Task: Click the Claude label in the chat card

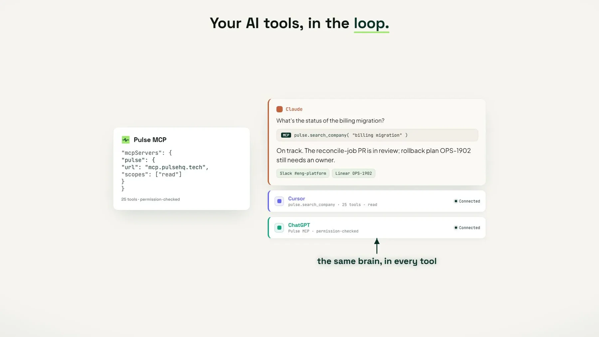Action: point(294,109)
